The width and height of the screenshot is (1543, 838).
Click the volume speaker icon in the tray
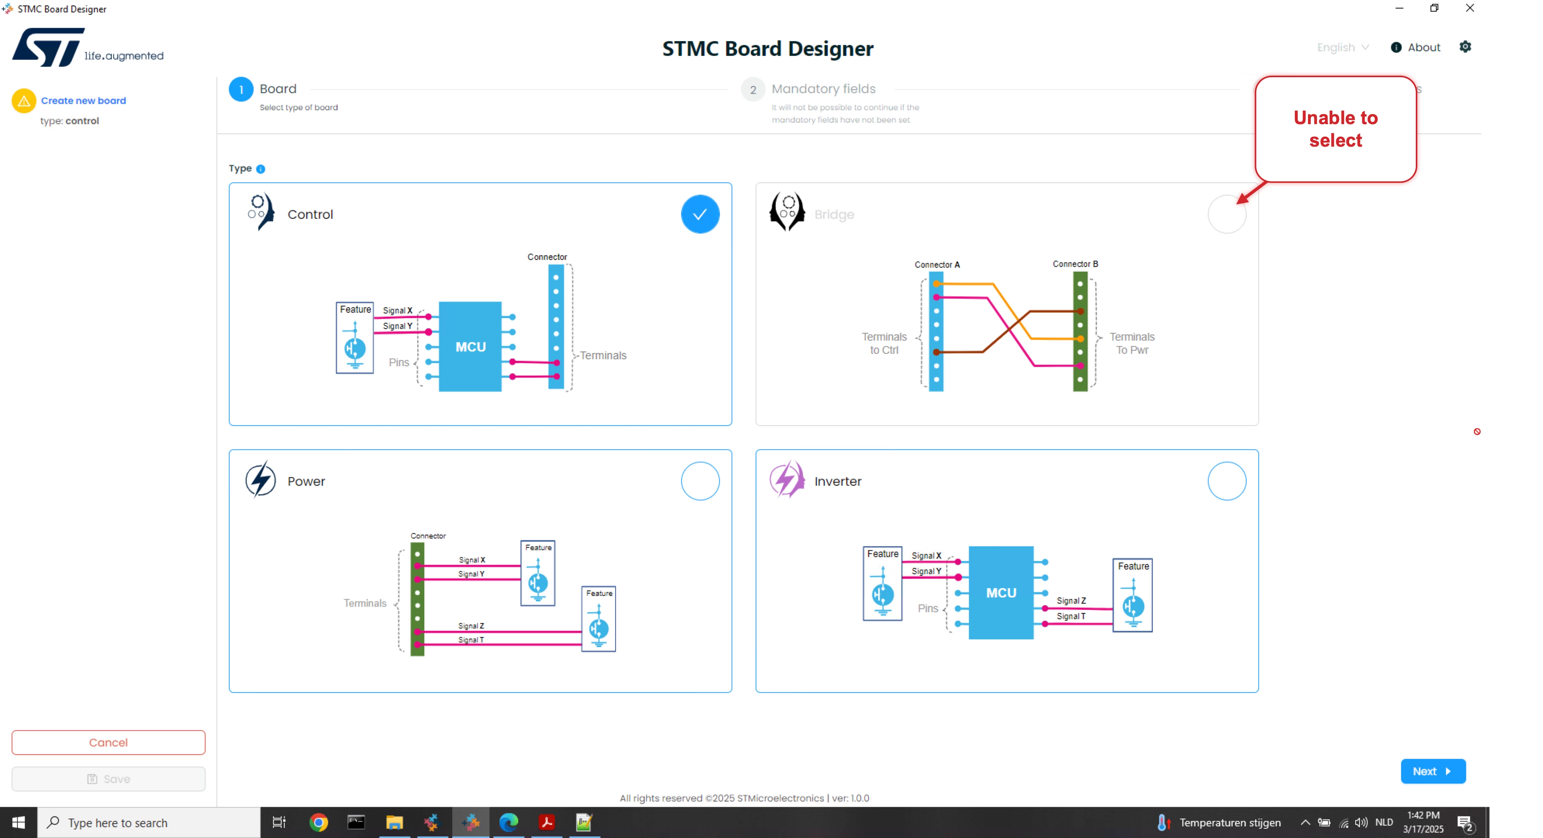pos(1361,822)
